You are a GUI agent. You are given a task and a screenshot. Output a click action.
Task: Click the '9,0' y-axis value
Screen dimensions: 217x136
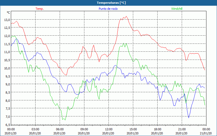(8, 84)
